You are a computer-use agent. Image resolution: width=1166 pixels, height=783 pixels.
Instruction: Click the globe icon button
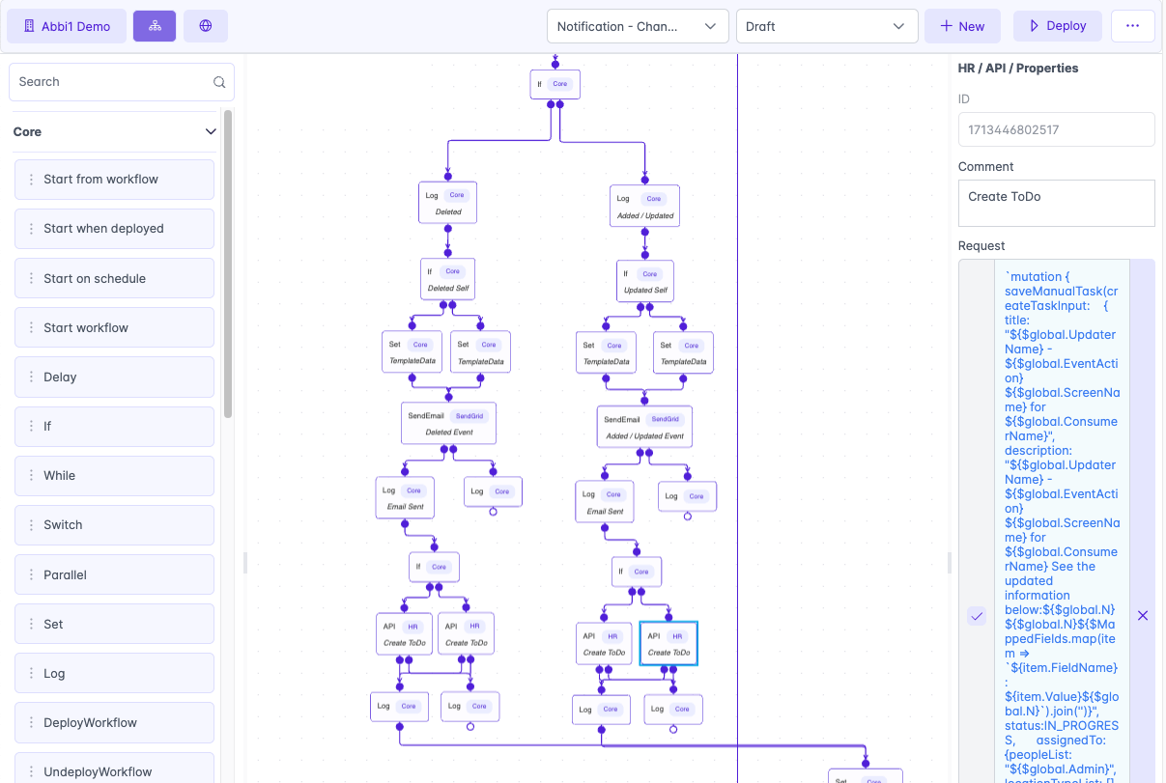(x=206, y=26)
